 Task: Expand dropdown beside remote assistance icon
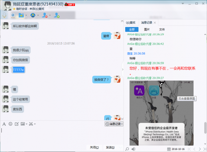pos(38,15)
